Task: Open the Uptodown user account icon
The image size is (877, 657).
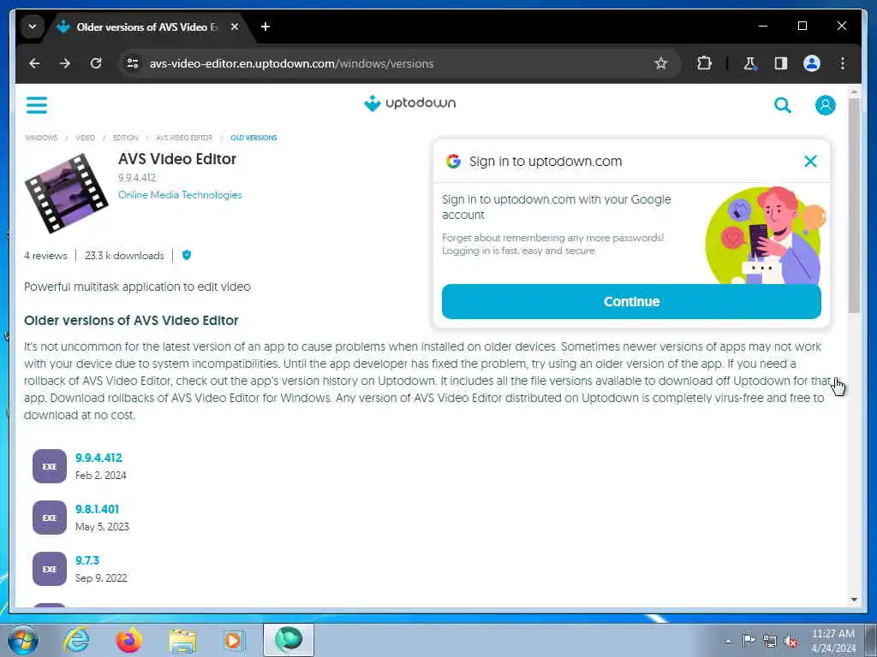Action: point(825,105)
